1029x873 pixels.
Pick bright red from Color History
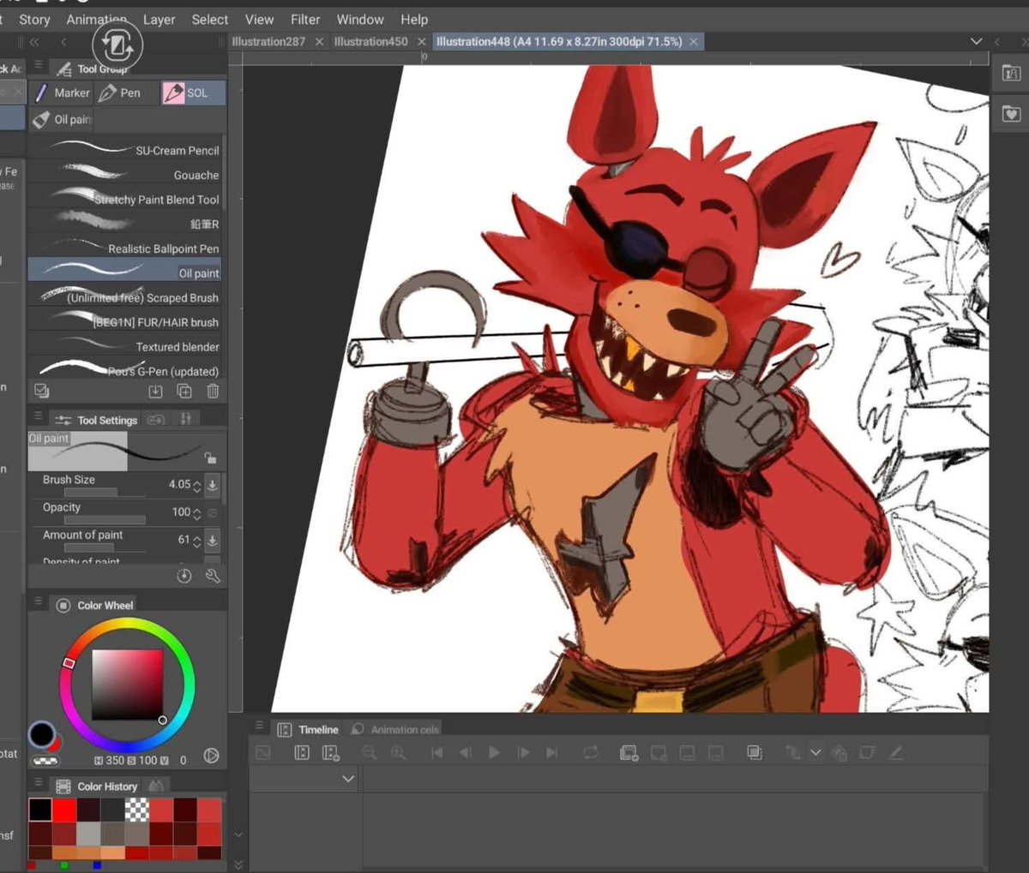[x=64, y=810]
